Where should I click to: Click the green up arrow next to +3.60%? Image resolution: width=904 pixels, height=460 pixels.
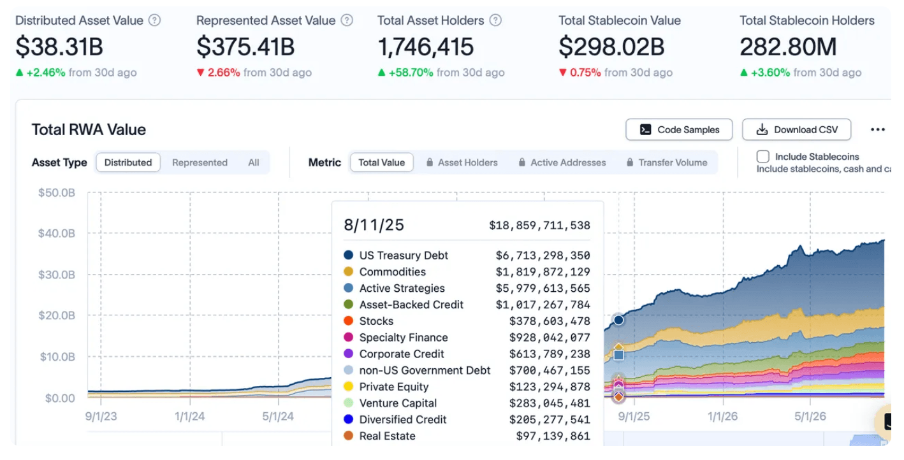(744, 73)
